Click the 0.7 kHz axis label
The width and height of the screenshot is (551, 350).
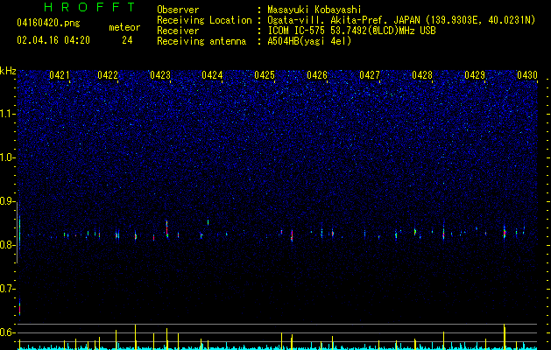tap(8, 289)
